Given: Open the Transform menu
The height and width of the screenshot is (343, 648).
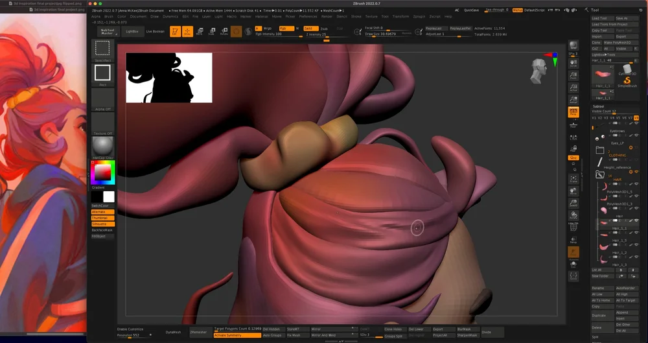Looking at the screenshot, I should pyautogui.click(x=400, y=17).
